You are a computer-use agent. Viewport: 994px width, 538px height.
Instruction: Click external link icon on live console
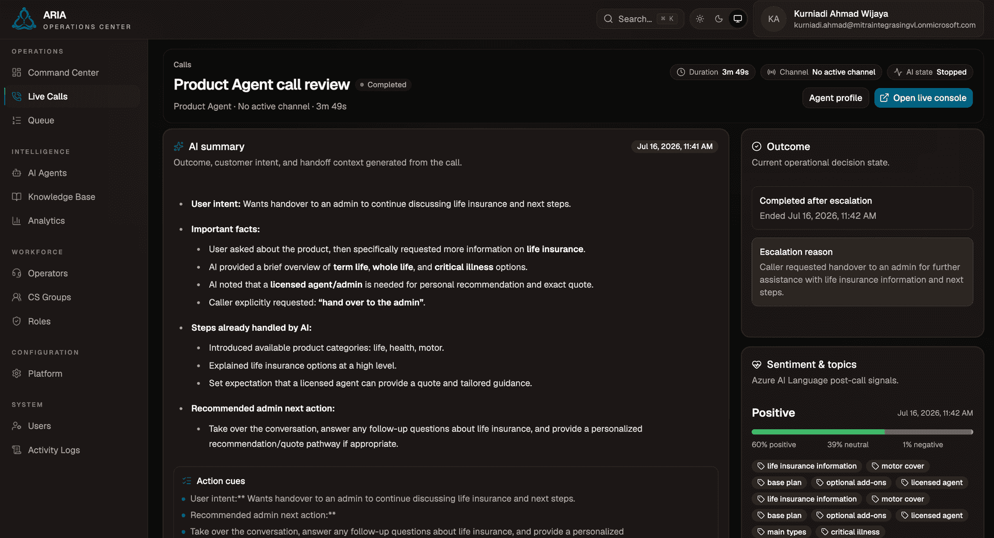(884, 98)
